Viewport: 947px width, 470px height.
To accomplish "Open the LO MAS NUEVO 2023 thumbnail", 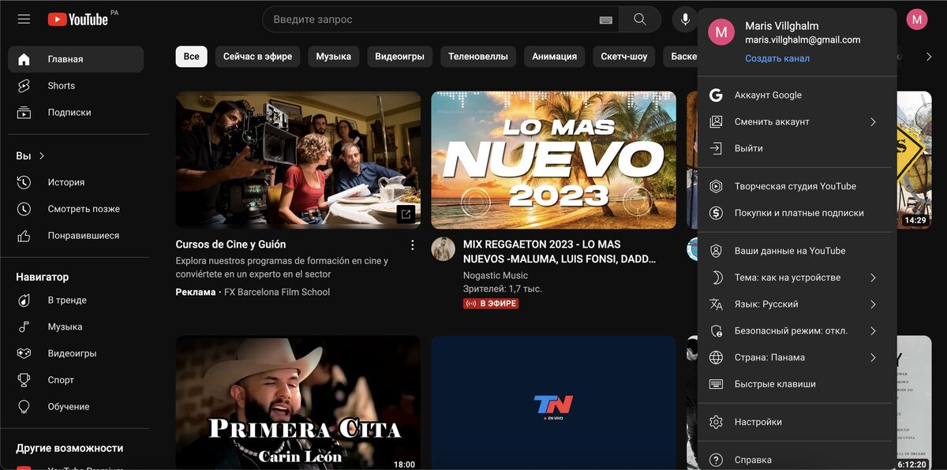I will tap(553, 160).
